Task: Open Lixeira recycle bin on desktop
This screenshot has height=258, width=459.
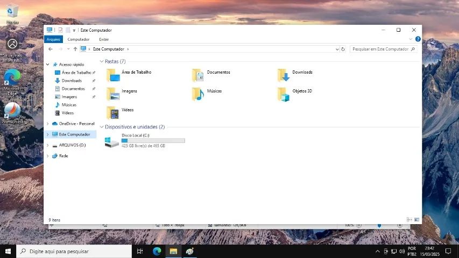Action: (x=12, y=14)
